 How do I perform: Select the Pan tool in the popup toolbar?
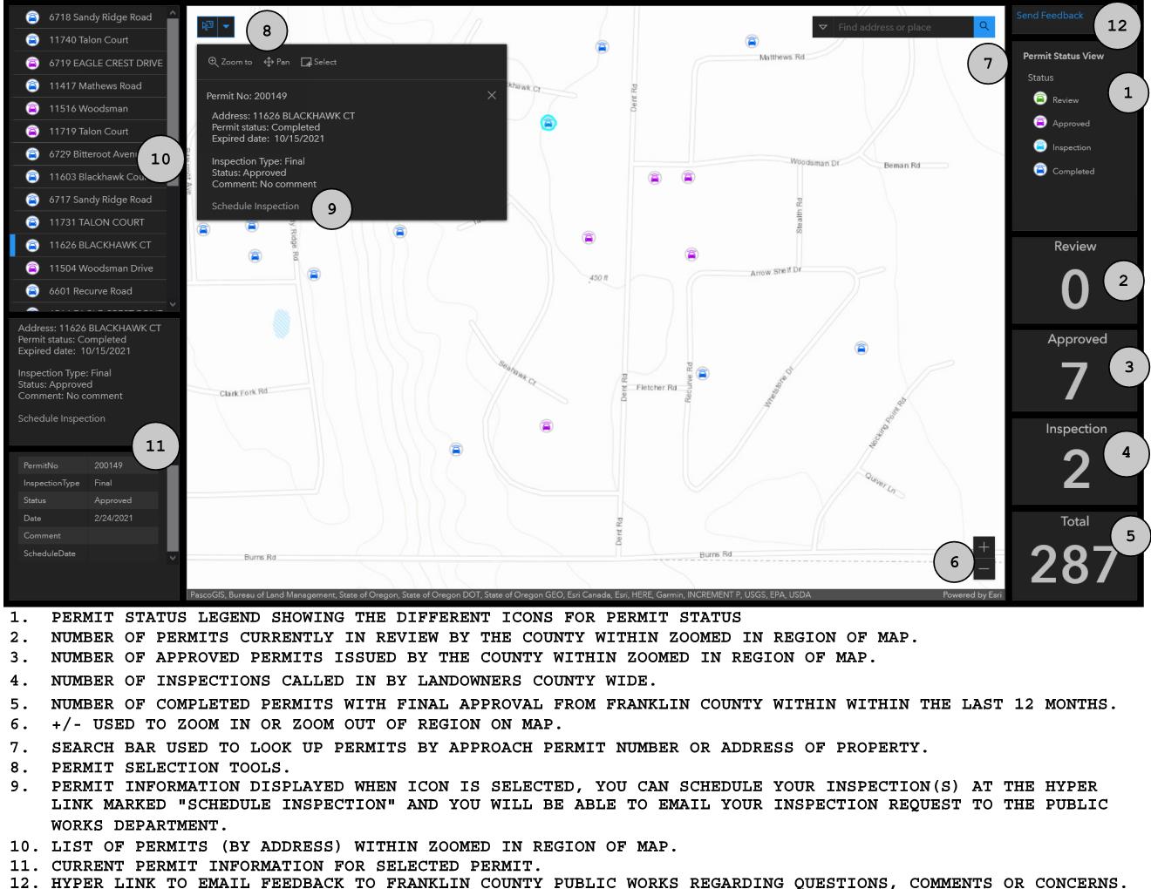[x=279, y=62]
